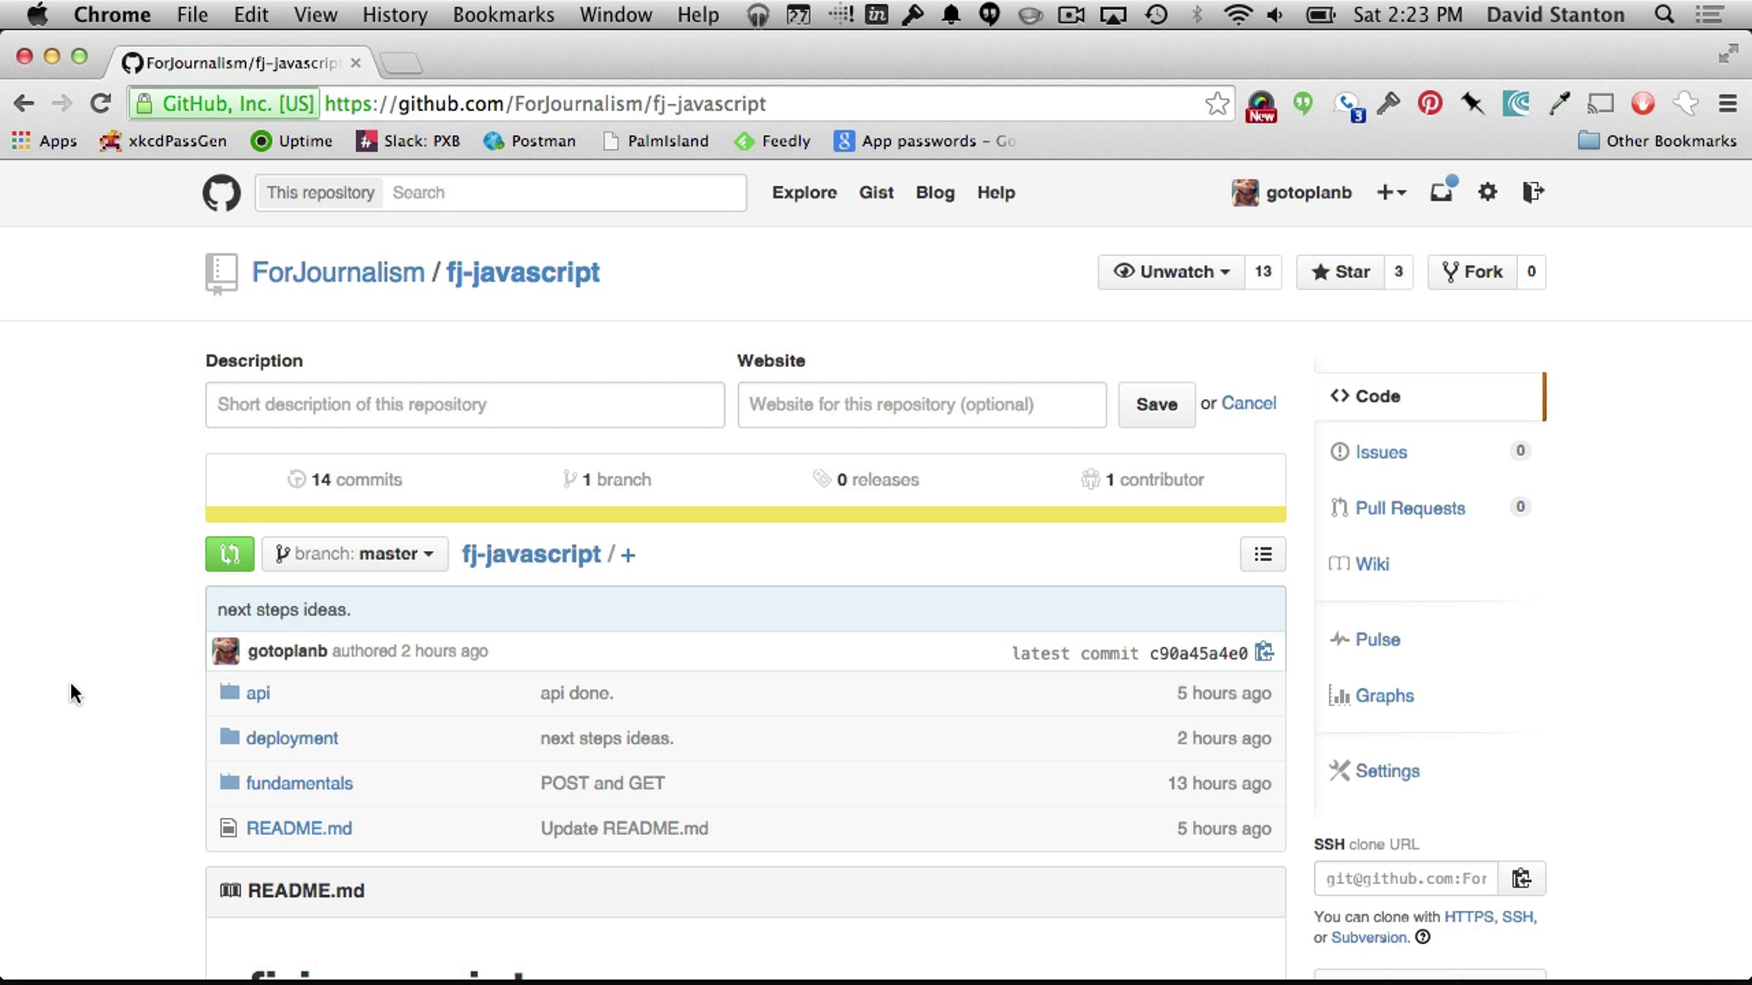The width and height of the screenshot is (1752, 985).
Task: Save the repository description
Action: 1157,404
